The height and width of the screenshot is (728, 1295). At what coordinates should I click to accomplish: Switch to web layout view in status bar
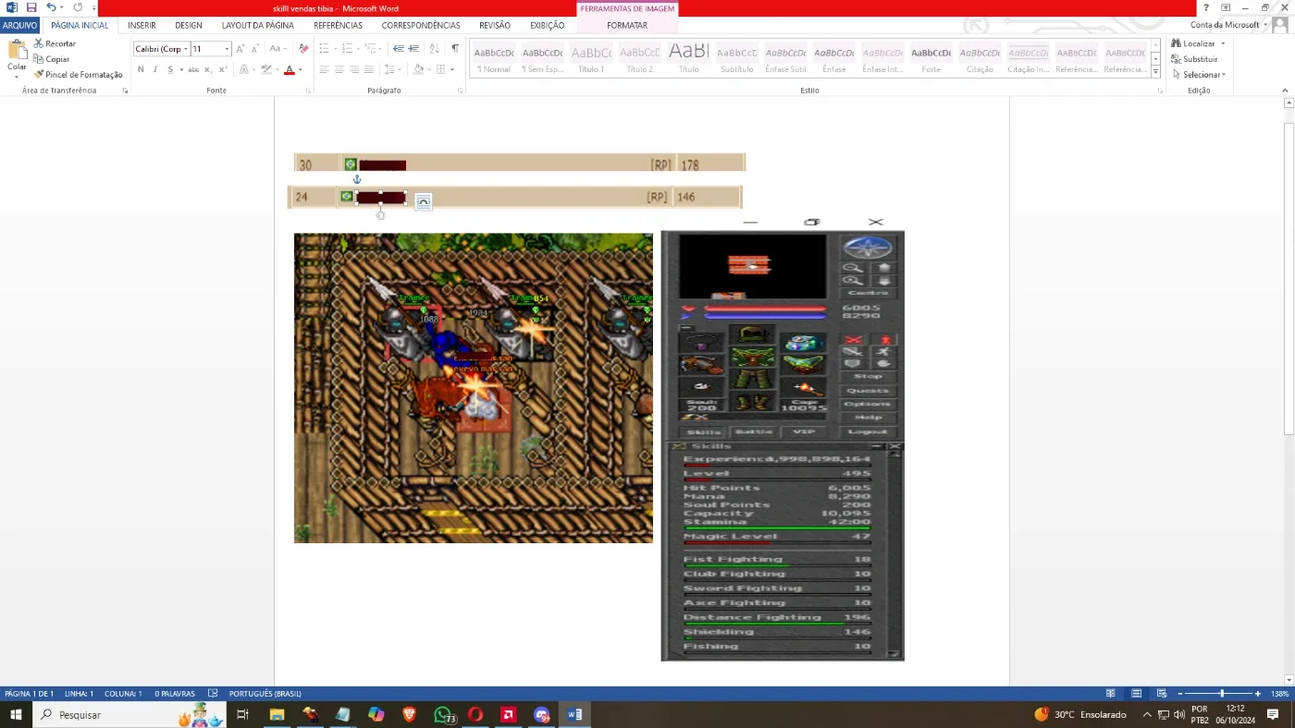pyautogui.click(x=1160, y=693)
